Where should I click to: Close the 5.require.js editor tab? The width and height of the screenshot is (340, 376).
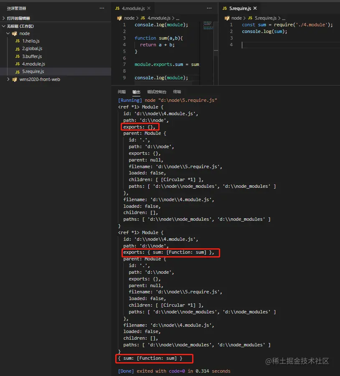click(x=255, y=8)
